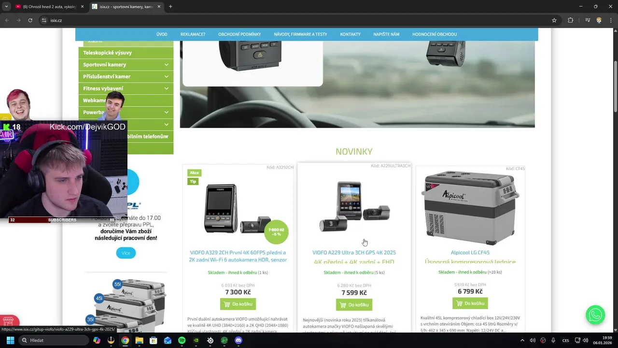Open NAPIŠTE NÁM menu item
The image size is (618, 348).
point(386,34)
